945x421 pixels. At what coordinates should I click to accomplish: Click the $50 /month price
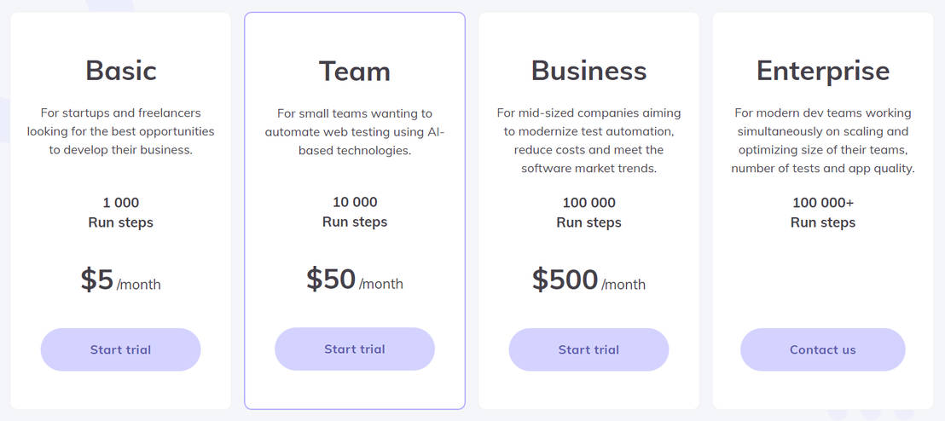coord(354,280)
